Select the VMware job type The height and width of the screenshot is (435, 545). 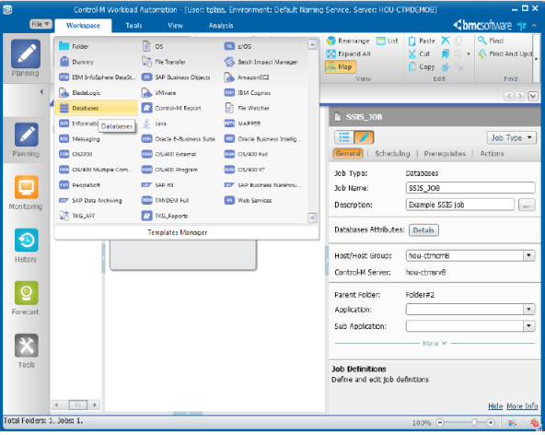[x=158, y=93]
